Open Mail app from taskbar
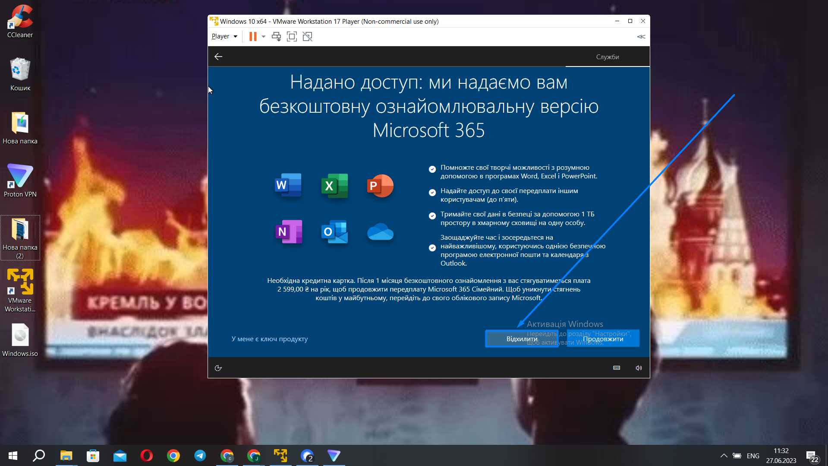This screenshot has height=466, width=828. tap(120, 456)
